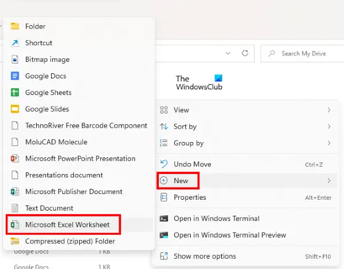344x269 pixels.
Task: Choose Text Document from the list
Action: coord(79,208)
